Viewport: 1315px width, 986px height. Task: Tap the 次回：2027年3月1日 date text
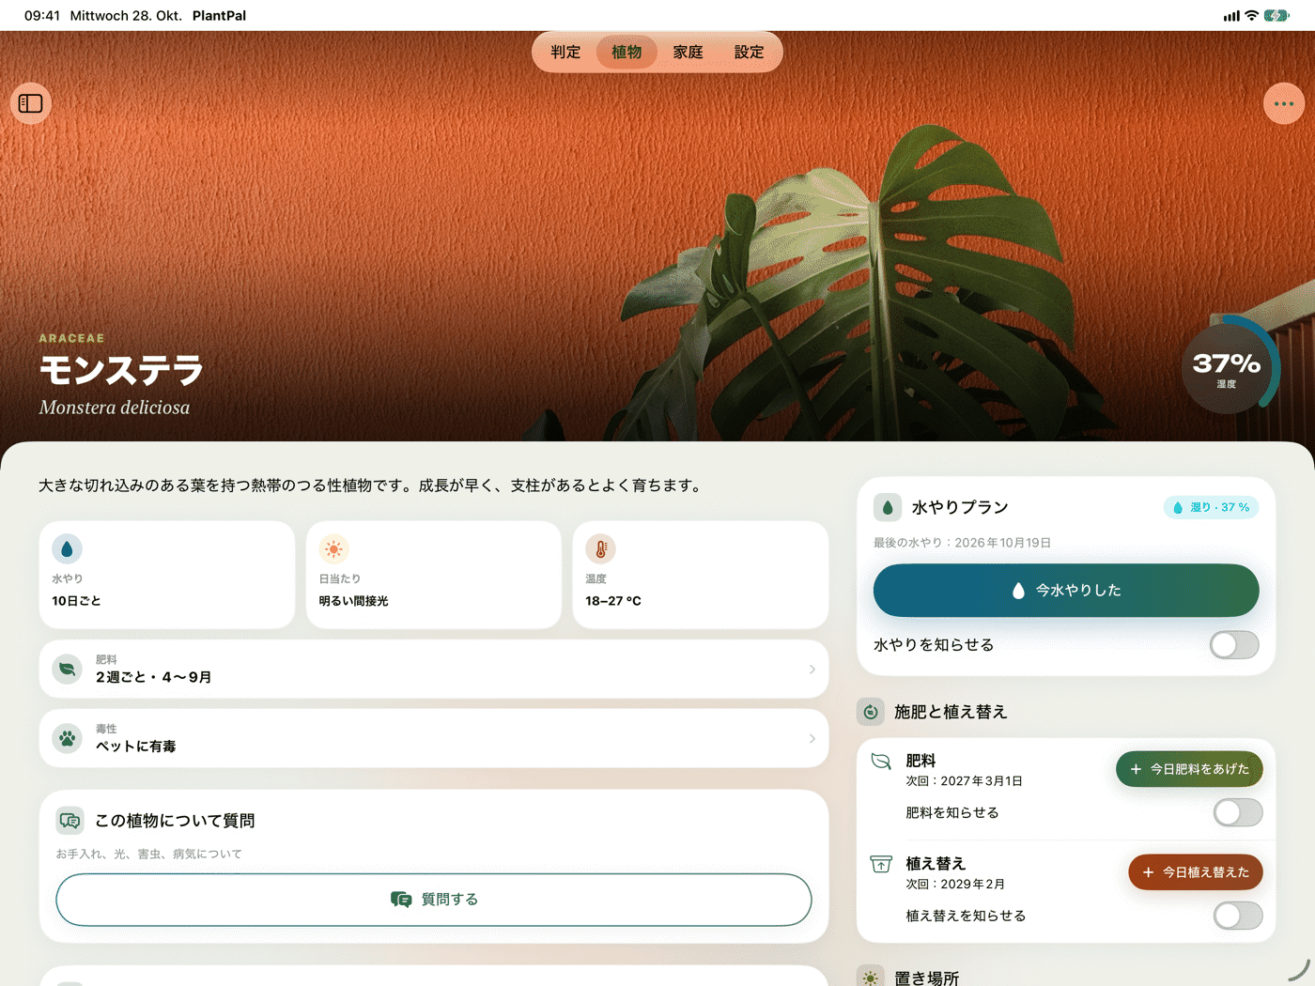coord(964,781)
